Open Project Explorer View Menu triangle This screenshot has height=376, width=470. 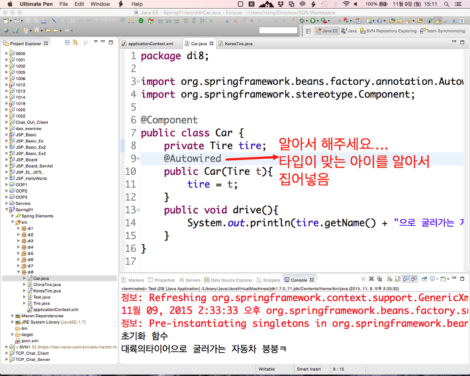pos(95,42)
